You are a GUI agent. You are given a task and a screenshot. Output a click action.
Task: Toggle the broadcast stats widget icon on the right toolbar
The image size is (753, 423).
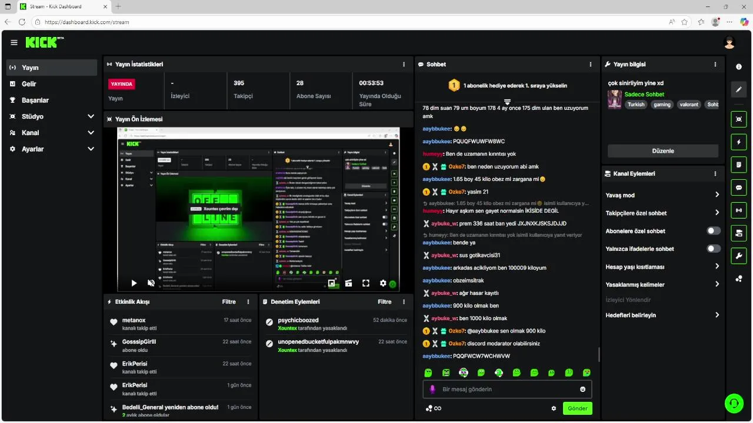pyautogui.click(x=739, y=210)
